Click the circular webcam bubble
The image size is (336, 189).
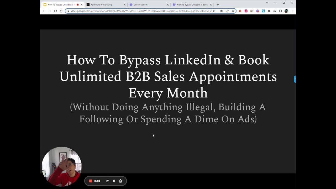tap(61, 166)
